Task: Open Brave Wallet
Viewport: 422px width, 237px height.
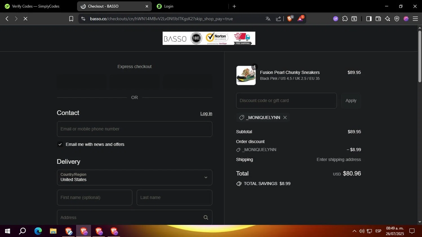Action: (x=378, y=19)
